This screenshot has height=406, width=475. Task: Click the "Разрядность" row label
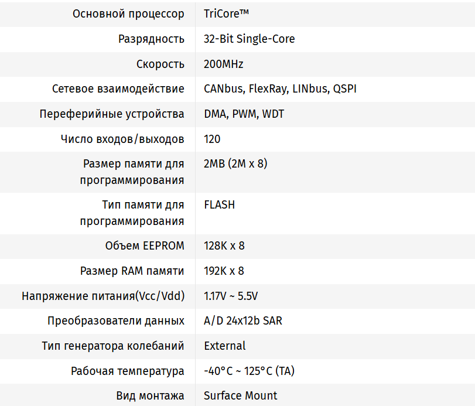pyautogui.click(x=151, y=39)
